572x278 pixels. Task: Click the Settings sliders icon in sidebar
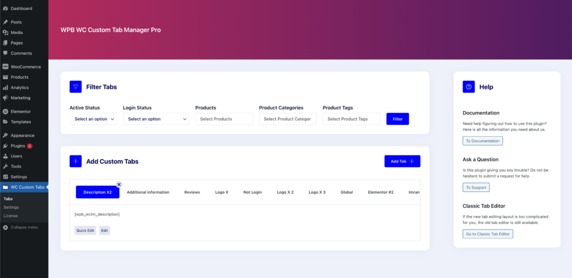pyautogui.click(x=5, y=177)
